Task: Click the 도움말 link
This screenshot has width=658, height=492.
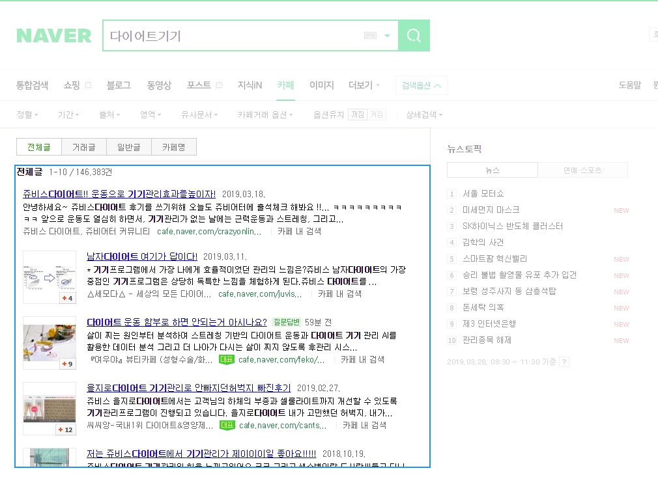Action: point(630,85)
